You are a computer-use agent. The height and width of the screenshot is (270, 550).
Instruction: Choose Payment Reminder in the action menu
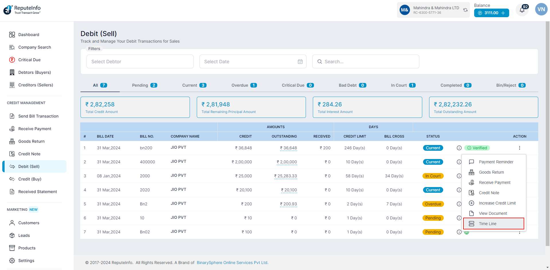coord(496,162)
